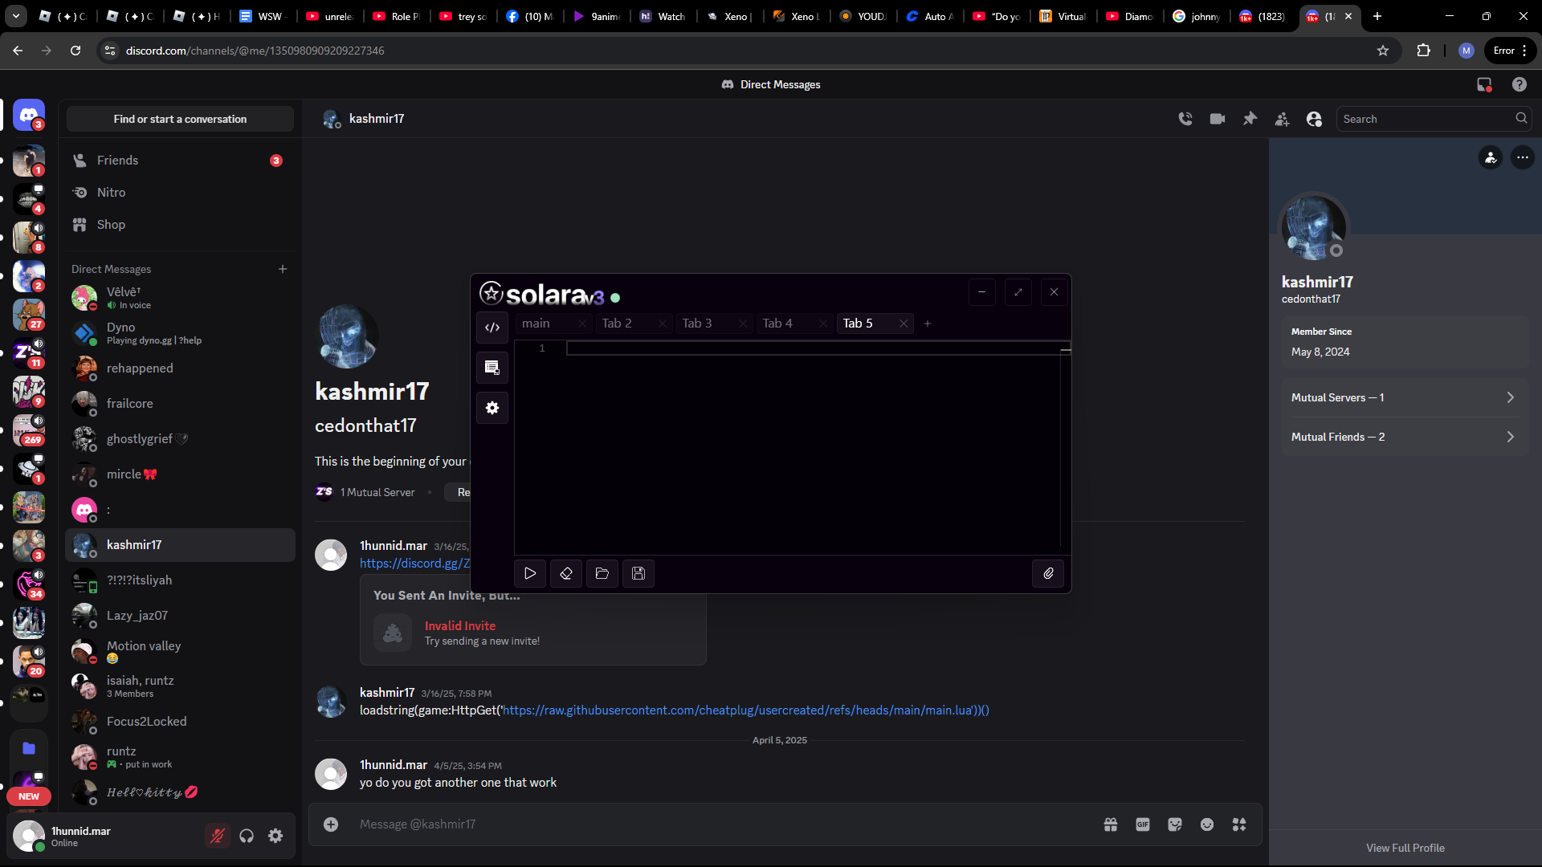The width and height of the screenshot is (1542, 867).
Task: Open file using Solara folder icon
Action: [602, 573]
